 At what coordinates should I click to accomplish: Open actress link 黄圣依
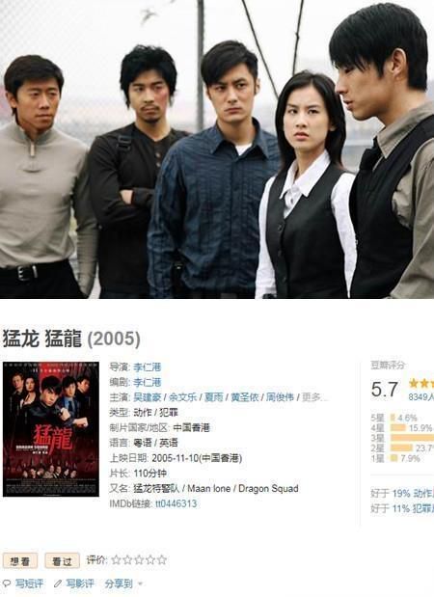click(244, 397)
